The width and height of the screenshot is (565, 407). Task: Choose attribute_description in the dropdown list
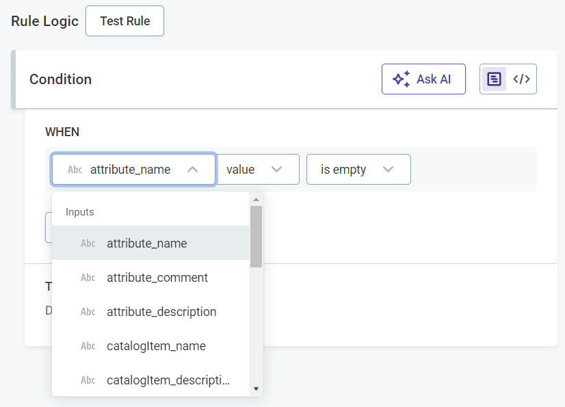coord(161,312)
